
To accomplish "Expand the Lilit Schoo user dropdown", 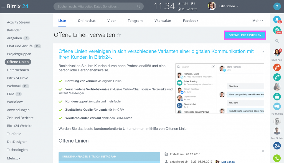I will (229, 6).
